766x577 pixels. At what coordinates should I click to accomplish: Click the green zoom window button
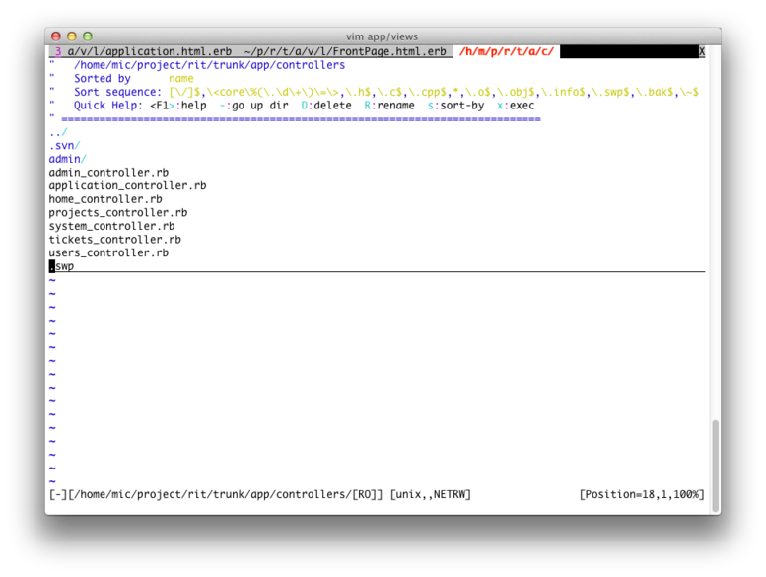point(88,36)
